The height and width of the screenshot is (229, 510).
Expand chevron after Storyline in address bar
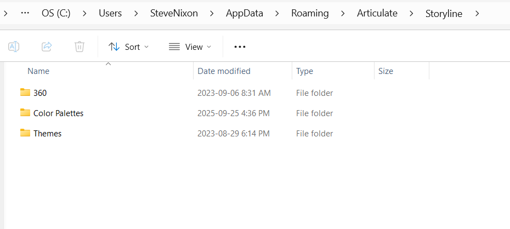[x=478, y=13]
